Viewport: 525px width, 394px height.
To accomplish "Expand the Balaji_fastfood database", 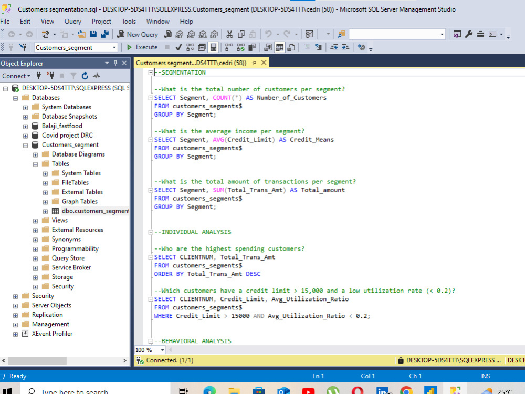I will click(25, 126).
